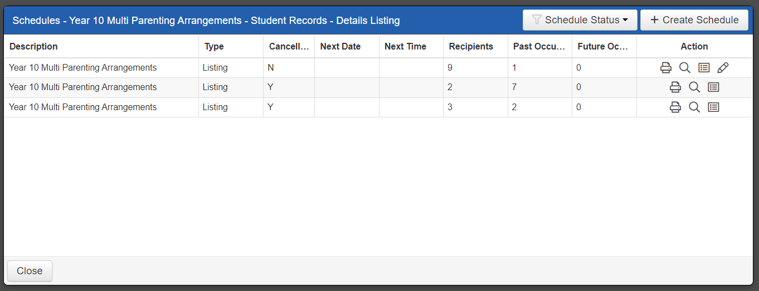Sort by the Description column header
Screen dimensions: 759x291
(x=33, y=47)
